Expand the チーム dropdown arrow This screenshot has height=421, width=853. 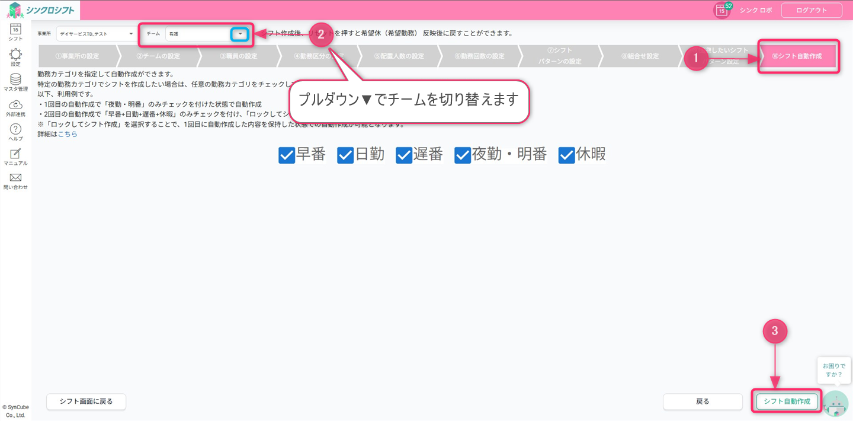tap(240, 34)
